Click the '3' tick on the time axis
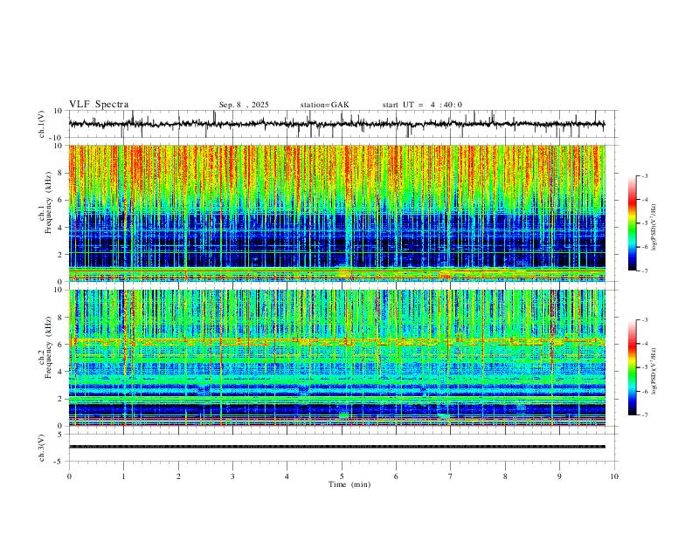This screenshot has height=534, width=692. pos(232,476)
